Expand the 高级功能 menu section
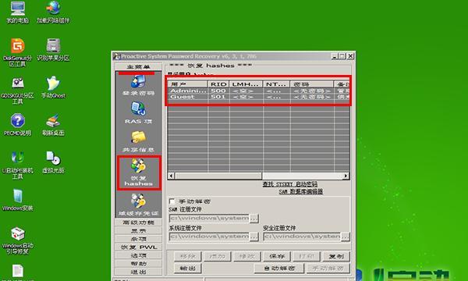The image size is (468, 281). [x=139, y=222]
